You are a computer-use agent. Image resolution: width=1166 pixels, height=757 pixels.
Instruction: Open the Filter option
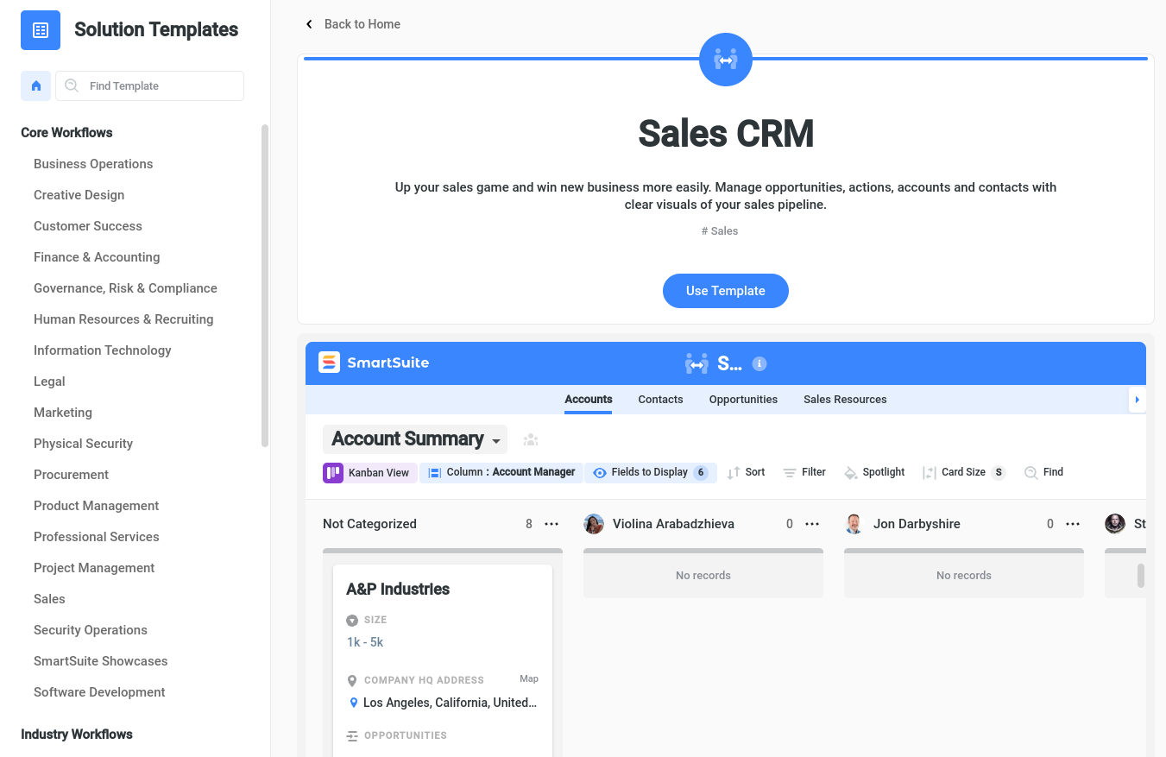804,472
